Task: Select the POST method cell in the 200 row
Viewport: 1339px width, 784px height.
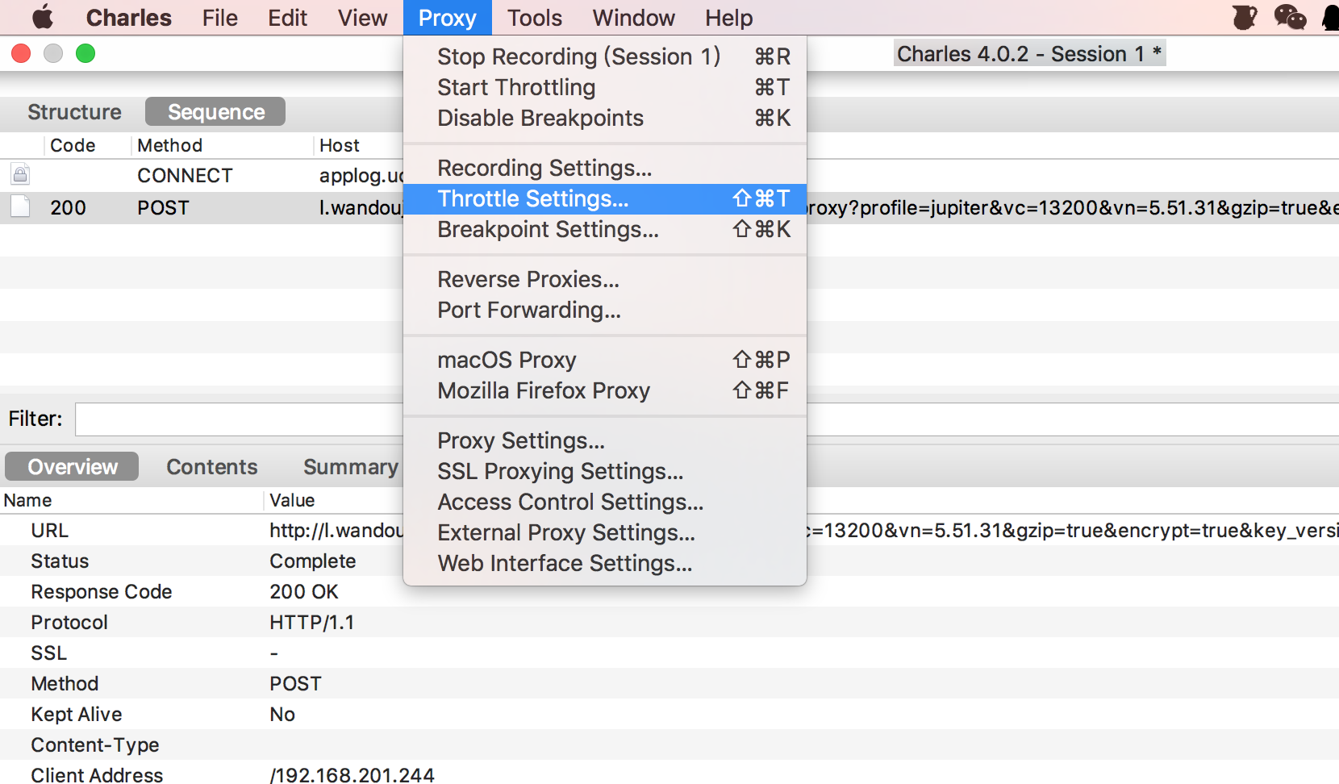Action: (163, 207)
